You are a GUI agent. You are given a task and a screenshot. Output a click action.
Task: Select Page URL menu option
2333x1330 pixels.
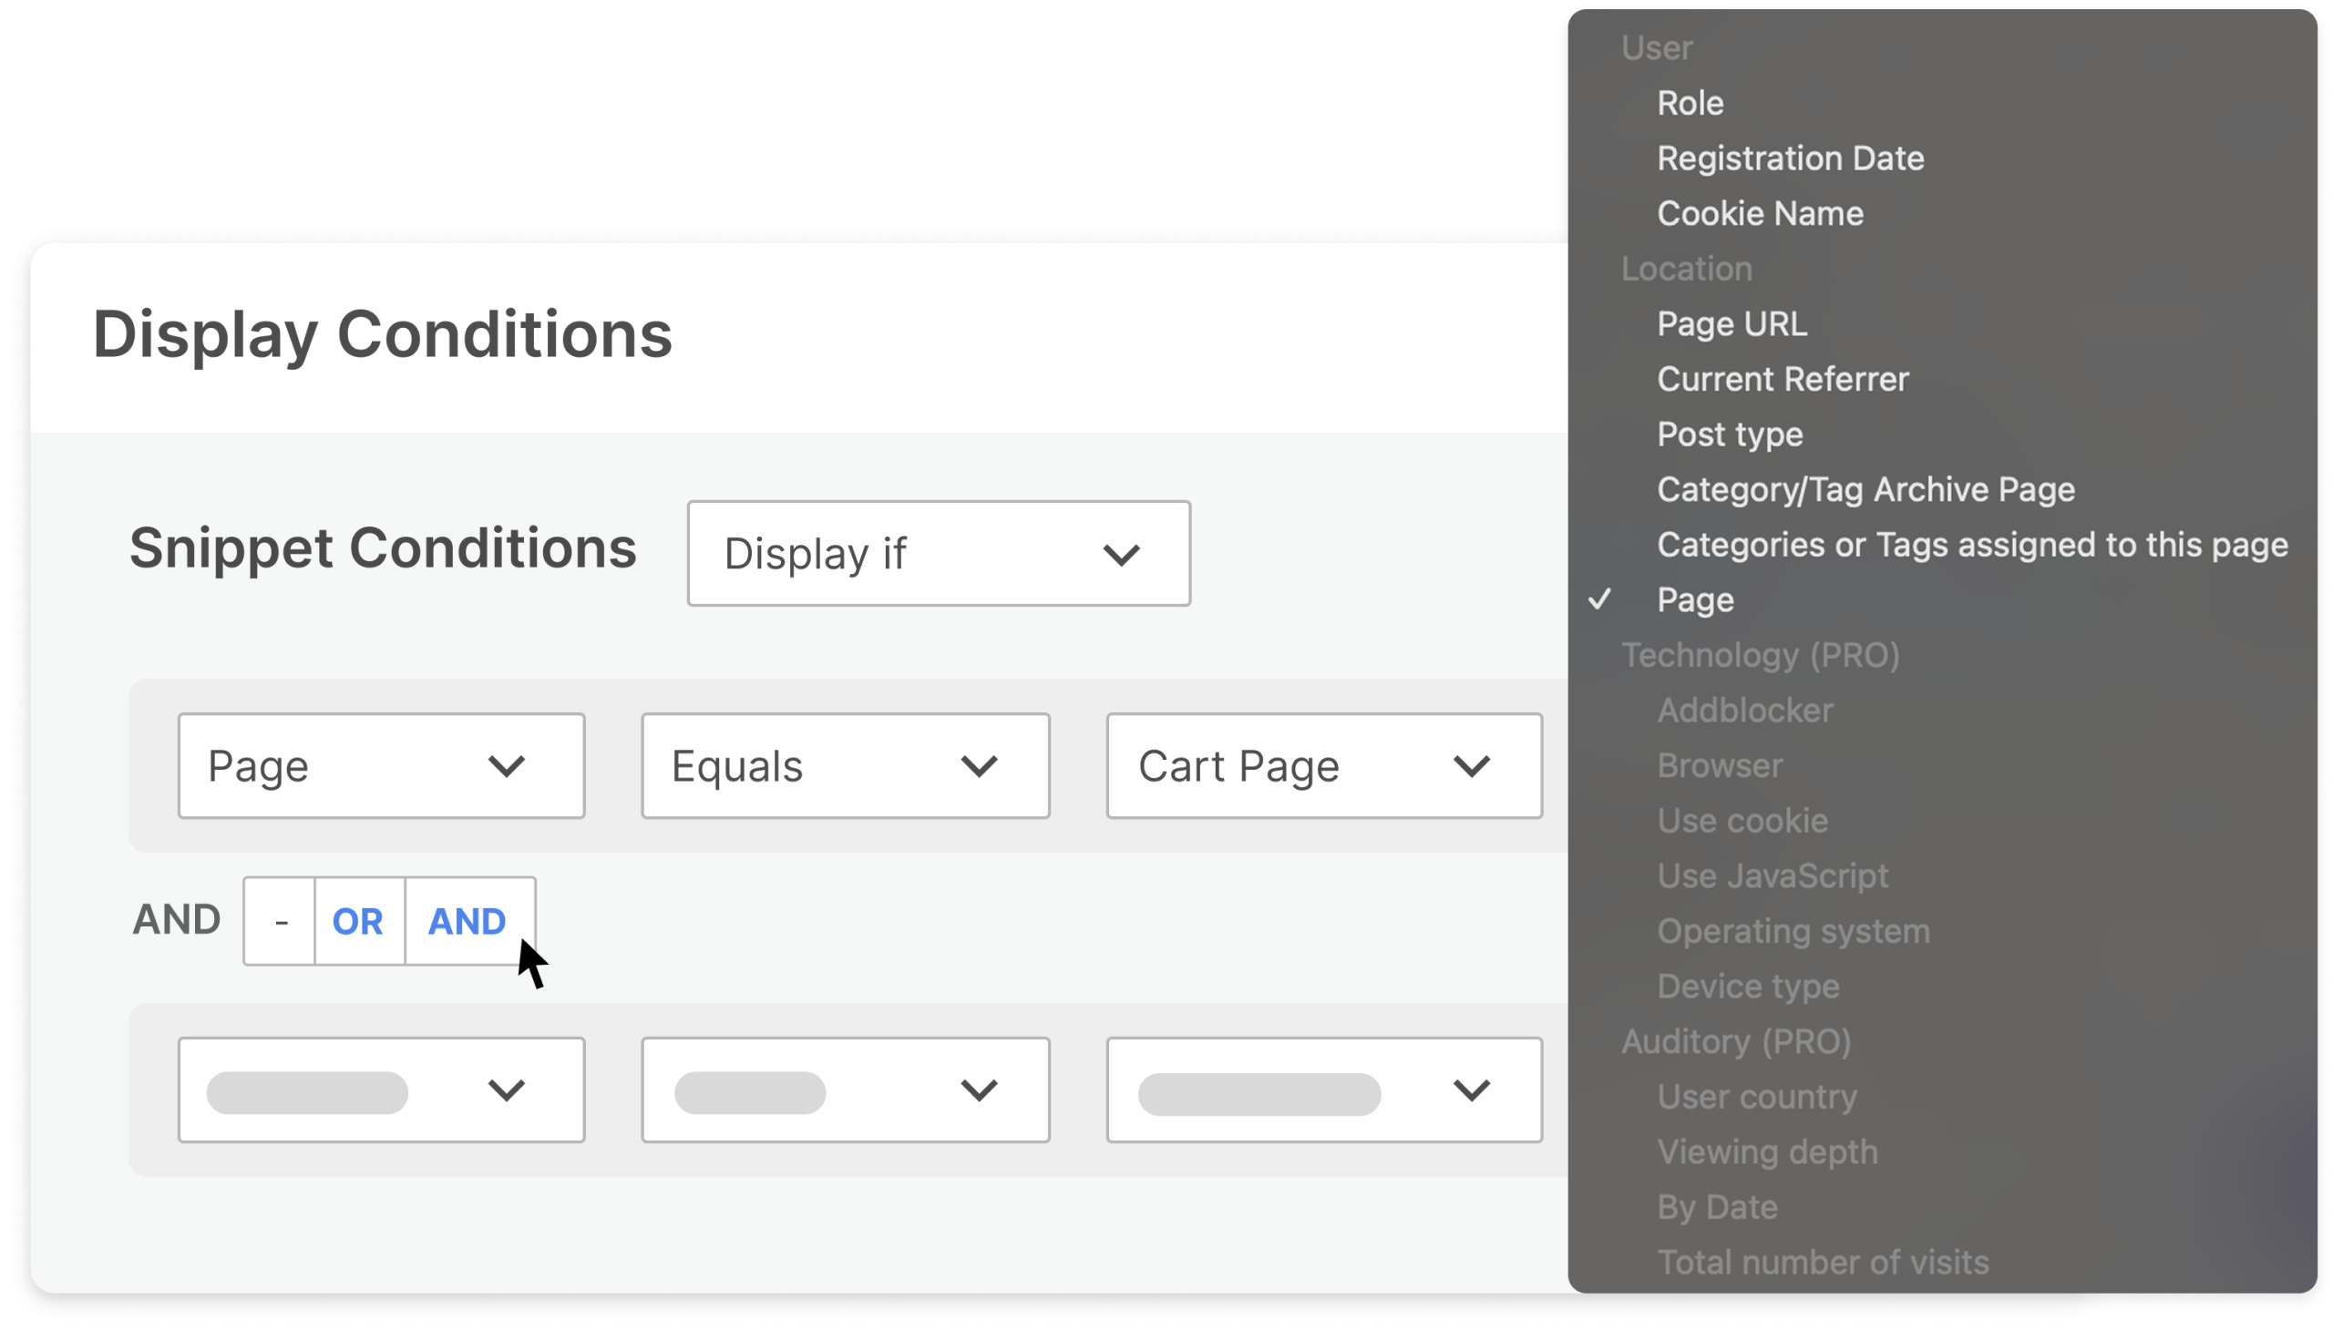tap(1731, 324)
